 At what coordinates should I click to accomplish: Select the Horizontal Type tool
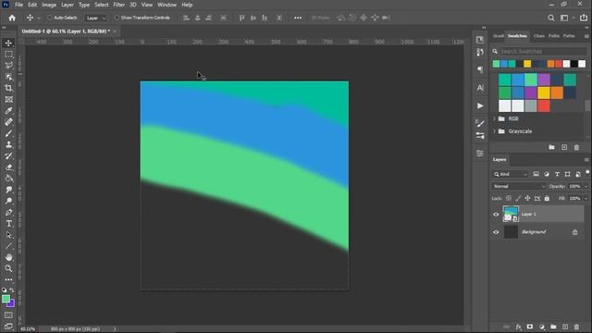pos(8,224)
